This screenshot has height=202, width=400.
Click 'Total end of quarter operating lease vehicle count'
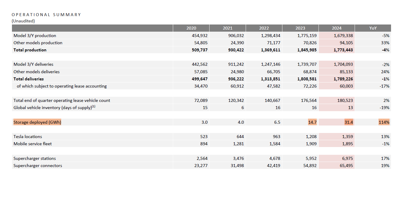click(62, 100)
